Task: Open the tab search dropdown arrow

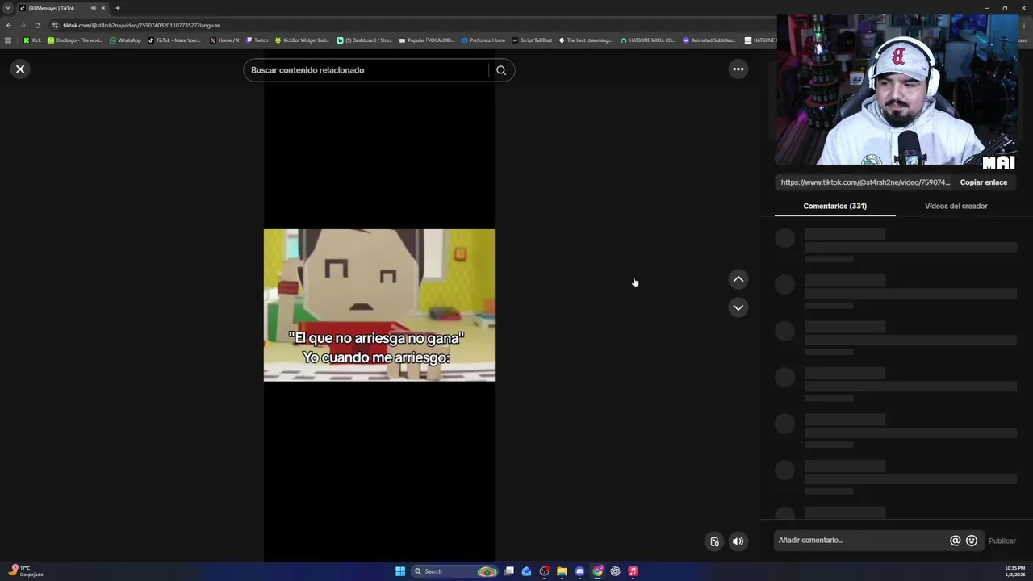Action: 7,8
